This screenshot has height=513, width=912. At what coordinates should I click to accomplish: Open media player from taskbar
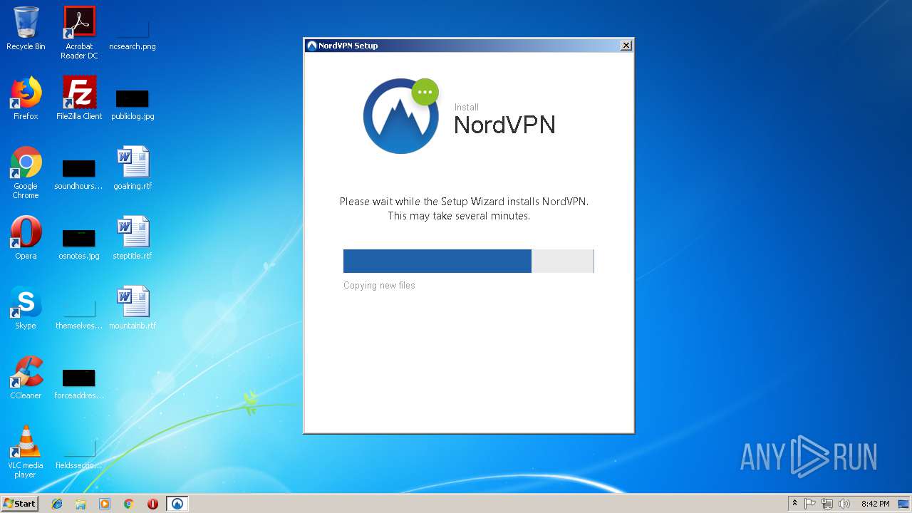tap(105, 504)
